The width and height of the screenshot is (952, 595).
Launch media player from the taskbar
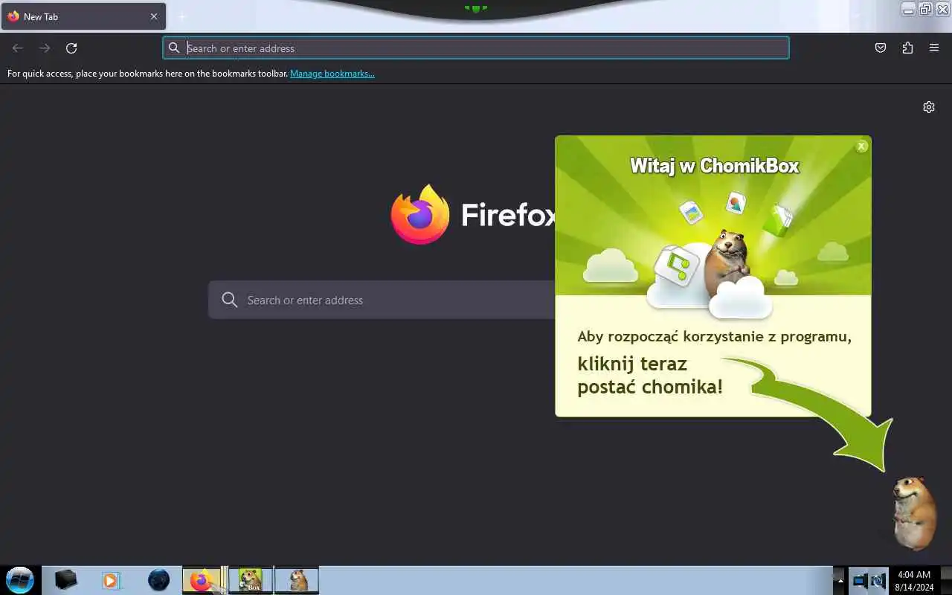coord(111,579)
